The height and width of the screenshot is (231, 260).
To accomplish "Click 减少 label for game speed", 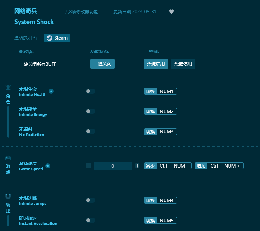I will pos(150,166).
